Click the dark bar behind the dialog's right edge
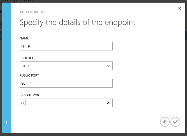187x136 pixels. click(186, 35)
